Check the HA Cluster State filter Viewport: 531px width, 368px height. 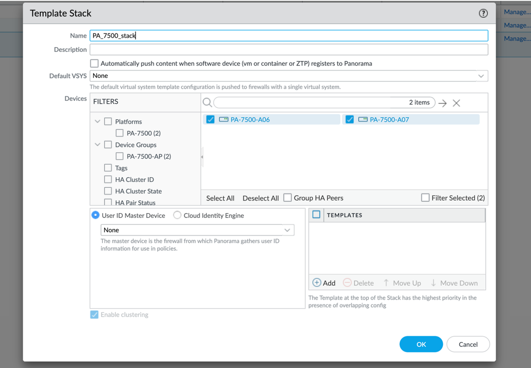click(x=108, y=191)
